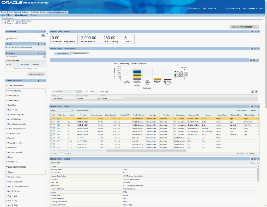Open record details icon for line 5.1
The height and width of the screenshot is (207, 267).
pyautogui.click(x=54, y=122)
